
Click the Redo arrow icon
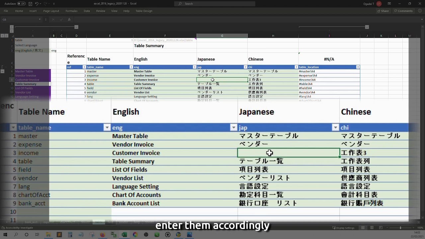point(46,4)
